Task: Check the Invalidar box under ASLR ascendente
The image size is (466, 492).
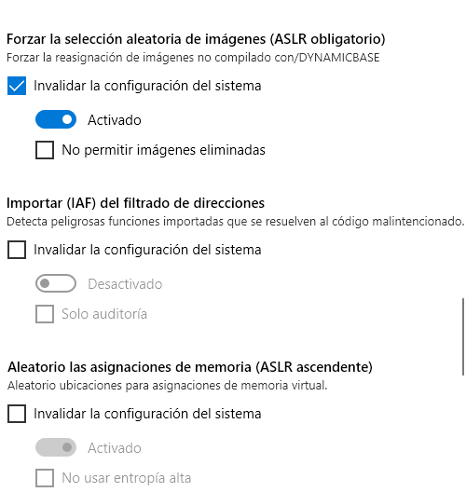Action: pos(17,414)
